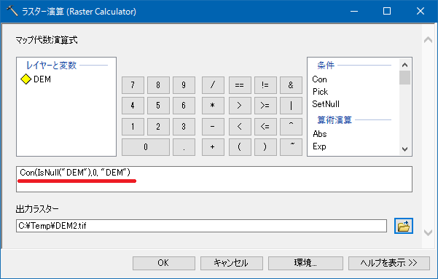This screenshot has height=279, width=438.
Task: Insert the Boolean And & operator
Action: click(291, 85)
